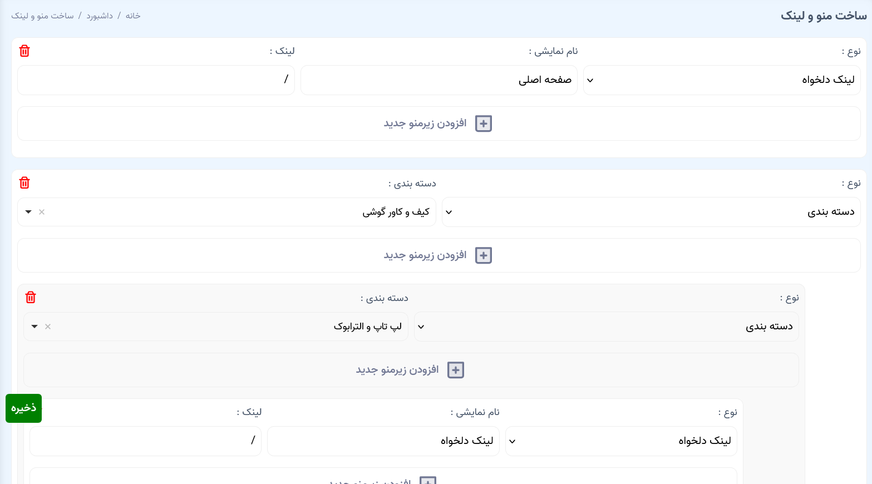Image resolution: width=872 pixels, height=484 pixels.
Task: Delete the صفحه اصلی menu item with trash icon
Action: (24, 51)
